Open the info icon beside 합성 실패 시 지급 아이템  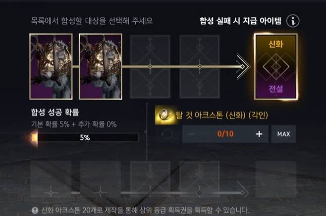(x=293, y=21)
